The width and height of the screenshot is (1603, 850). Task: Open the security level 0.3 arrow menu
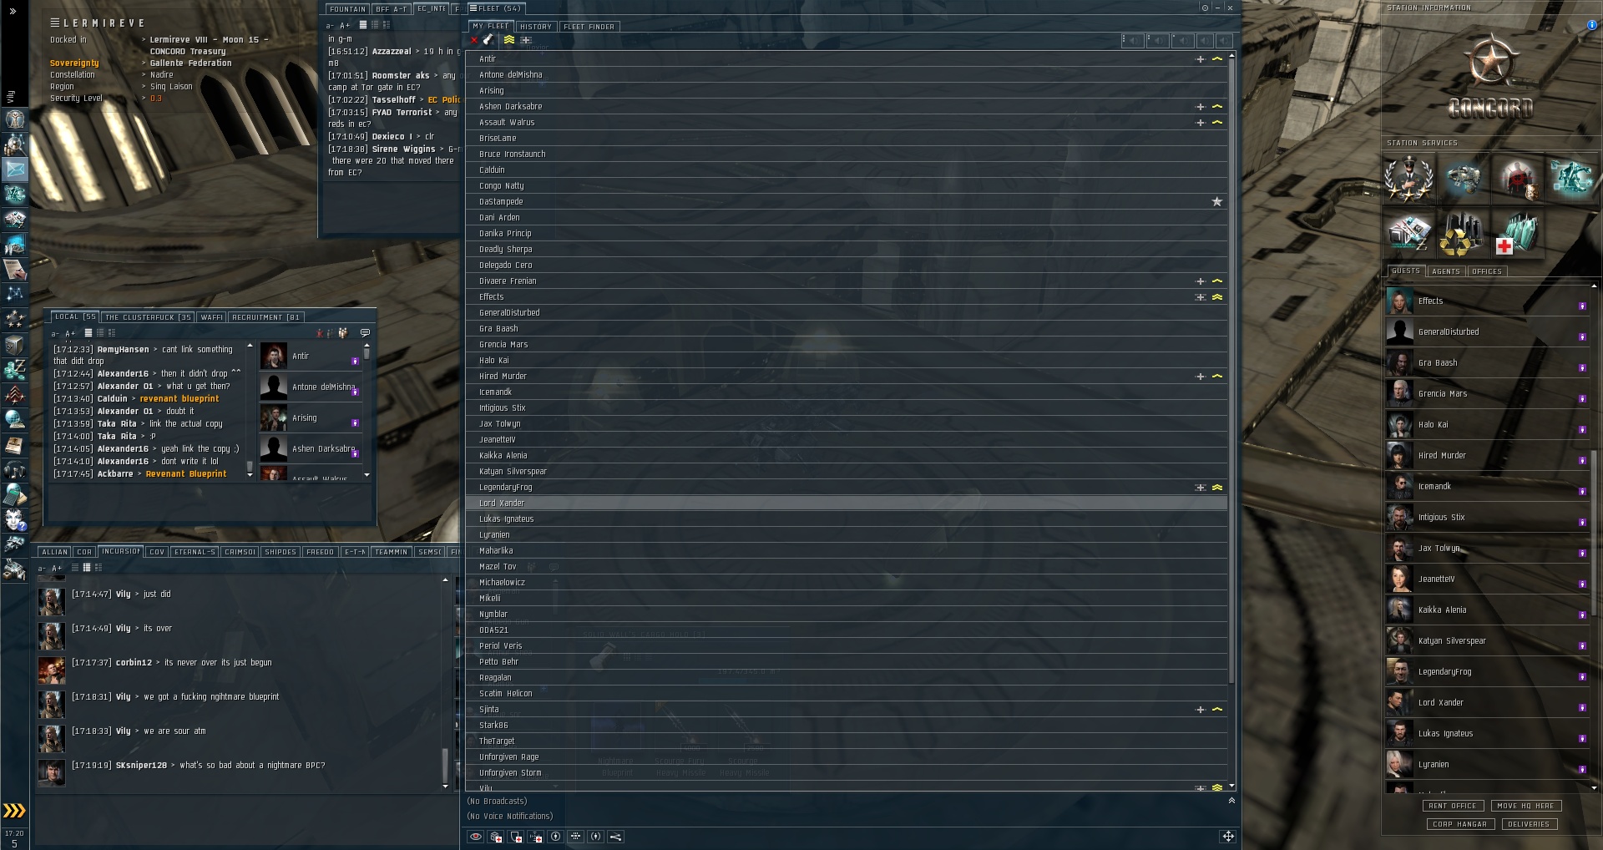click(x=144, y=99)
